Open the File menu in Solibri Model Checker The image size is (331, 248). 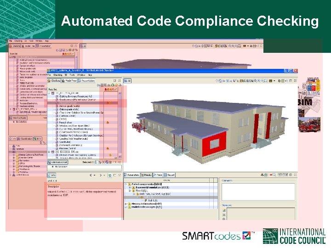point(49,75)
